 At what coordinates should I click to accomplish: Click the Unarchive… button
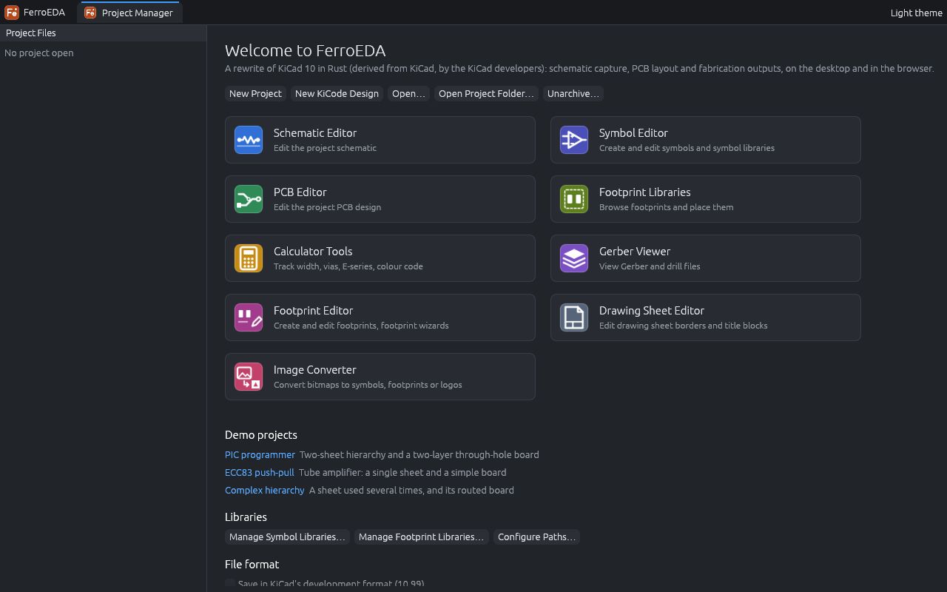[x=573, y=93]
